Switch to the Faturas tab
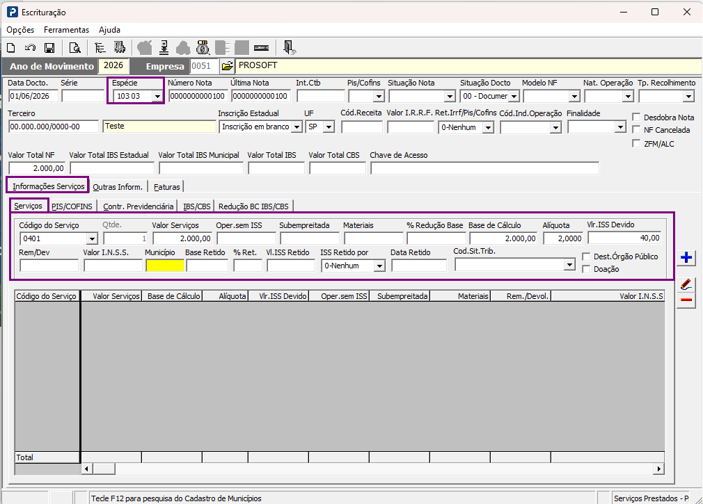This screenshot has width=703, height=504. (167, 187)
